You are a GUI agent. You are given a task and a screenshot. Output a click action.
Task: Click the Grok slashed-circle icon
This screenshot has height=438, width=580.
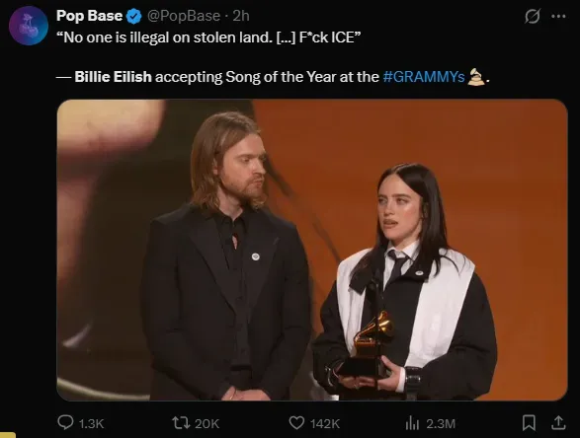click(x=533, y=16)
